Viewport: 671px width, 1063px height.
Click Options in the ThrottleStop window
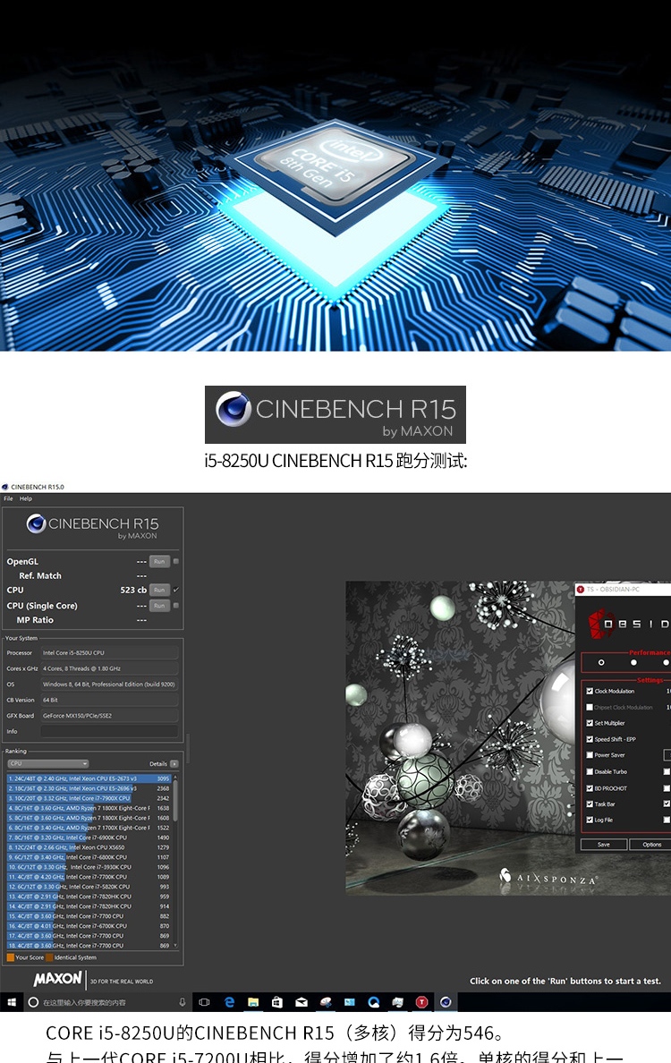coord(650,844)
